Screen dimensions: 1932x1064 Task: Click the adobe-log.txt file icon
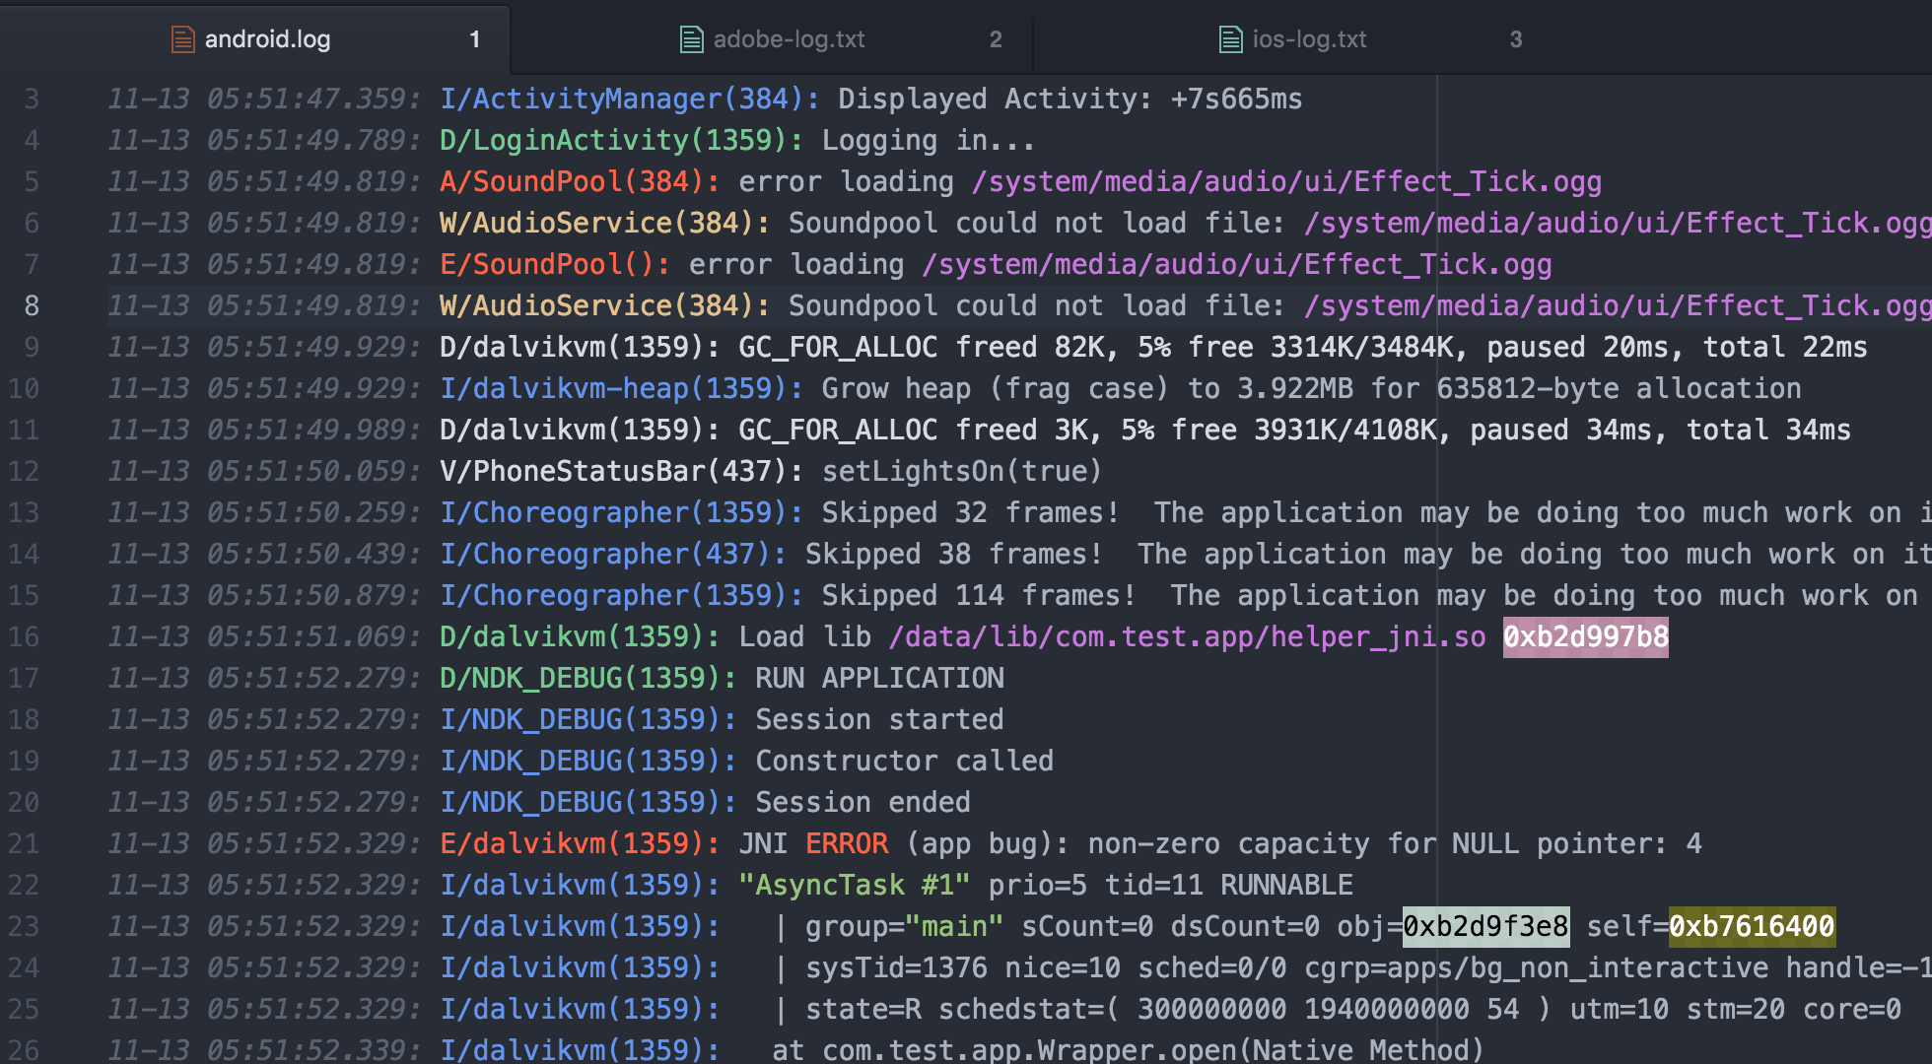tap(692, 39)
